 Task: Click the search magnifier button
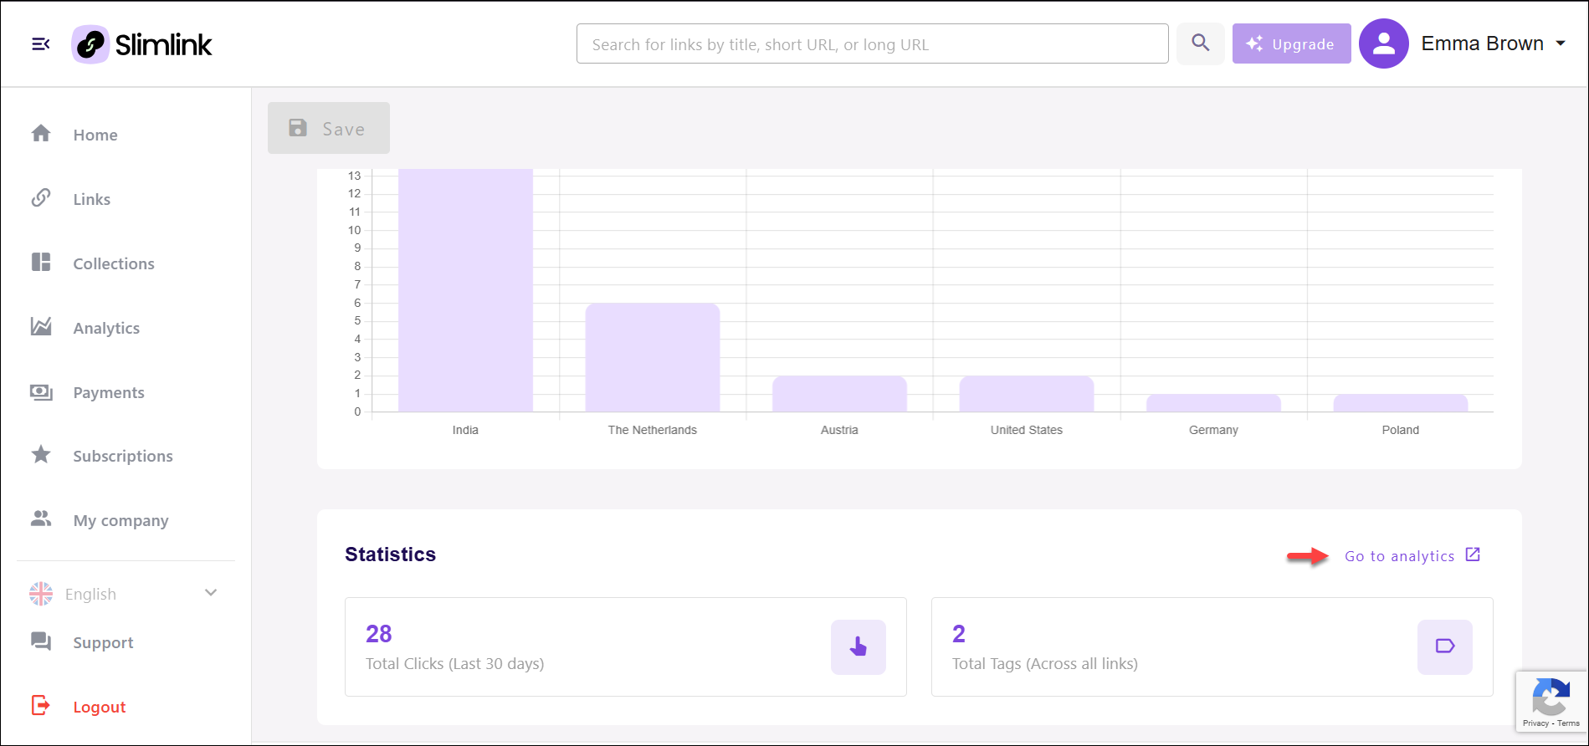coord(1200,43)
